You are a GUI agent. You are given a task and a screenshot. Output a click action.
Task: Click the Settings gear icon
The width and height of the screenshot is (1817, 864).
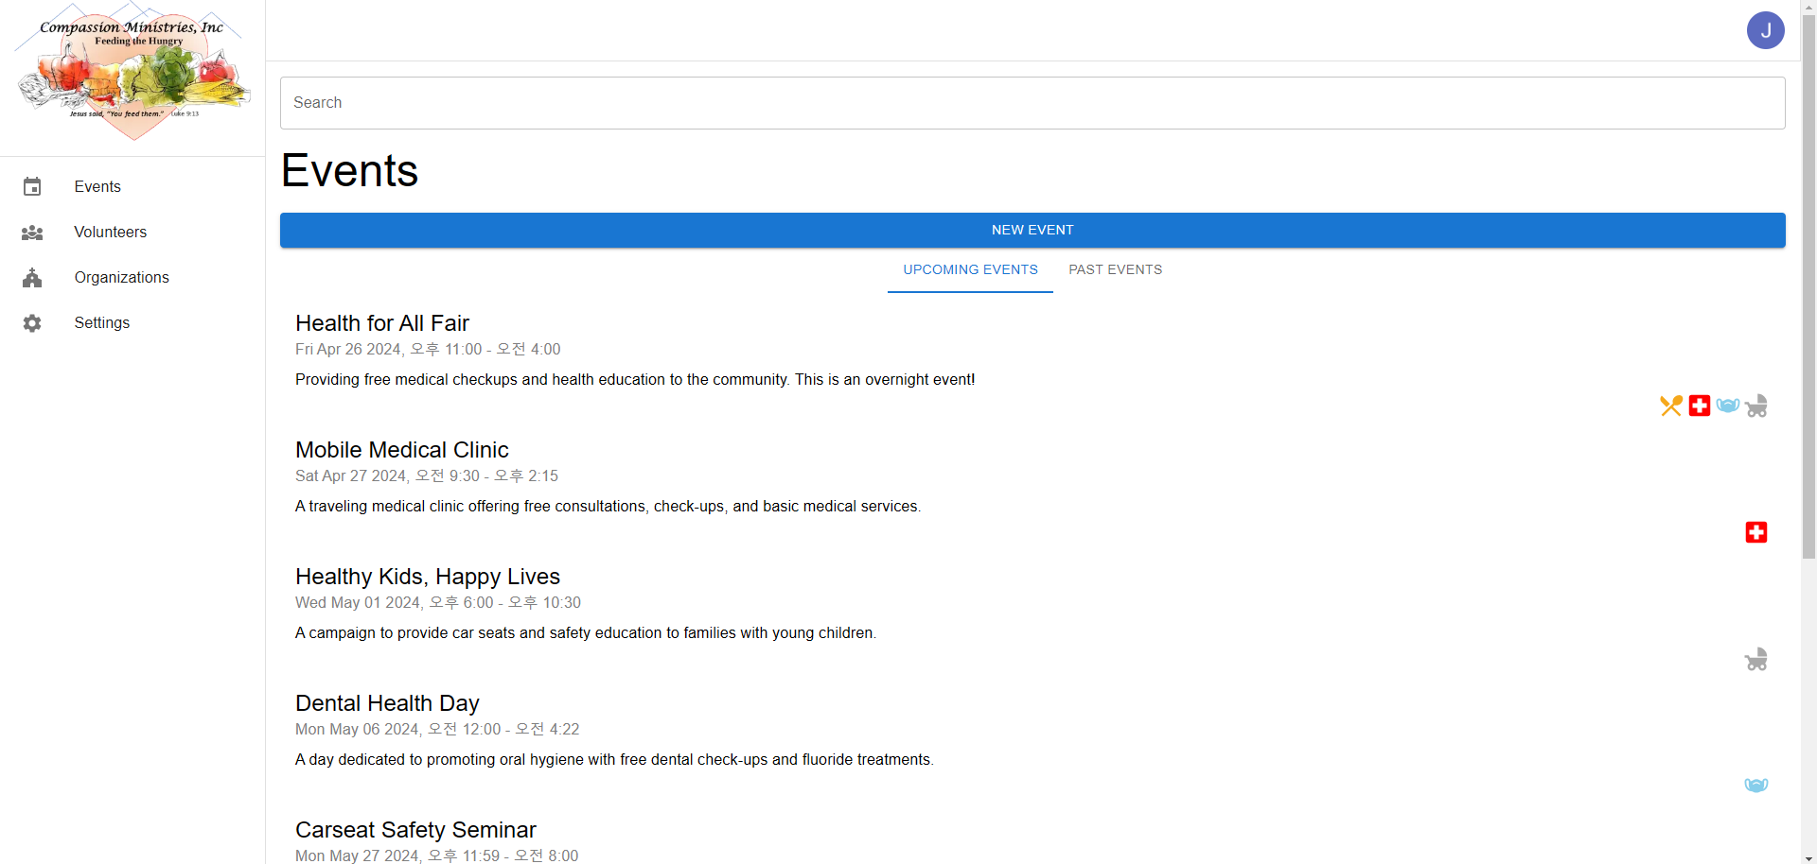tap(32, 323)
